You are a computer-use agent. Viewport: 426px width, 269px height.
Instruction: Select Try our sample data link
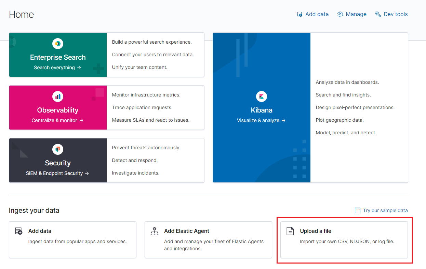point(385,210)
